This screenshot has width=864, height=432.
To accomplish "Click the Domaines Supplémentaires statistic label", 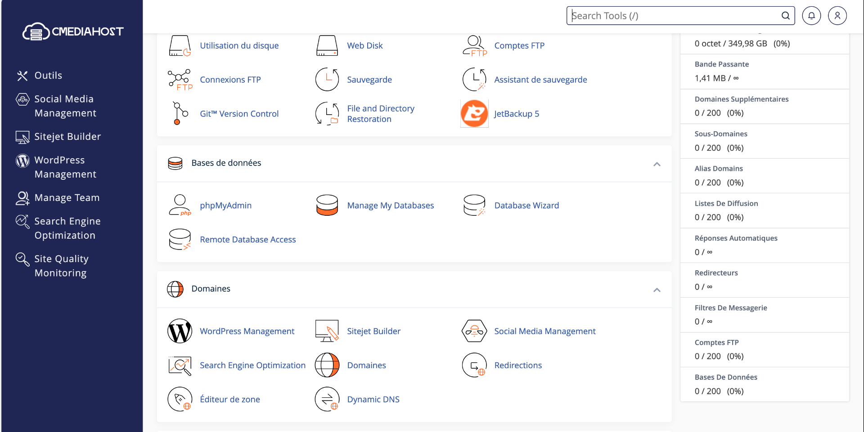I will pos(742,99).
